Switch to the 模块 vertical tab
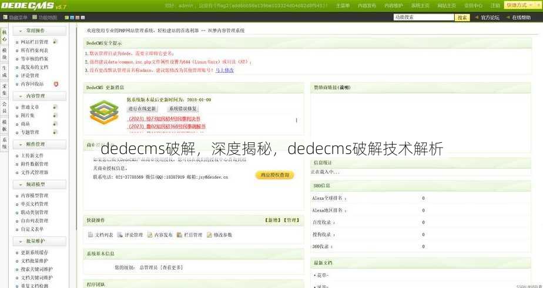 click(x=4, y=53)
